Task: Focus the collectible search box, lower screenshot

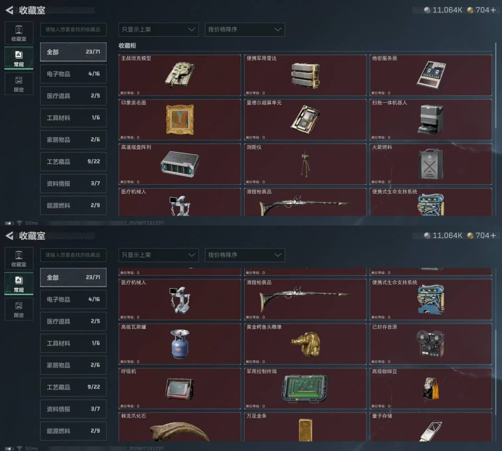Action: [x=73, y=255]
